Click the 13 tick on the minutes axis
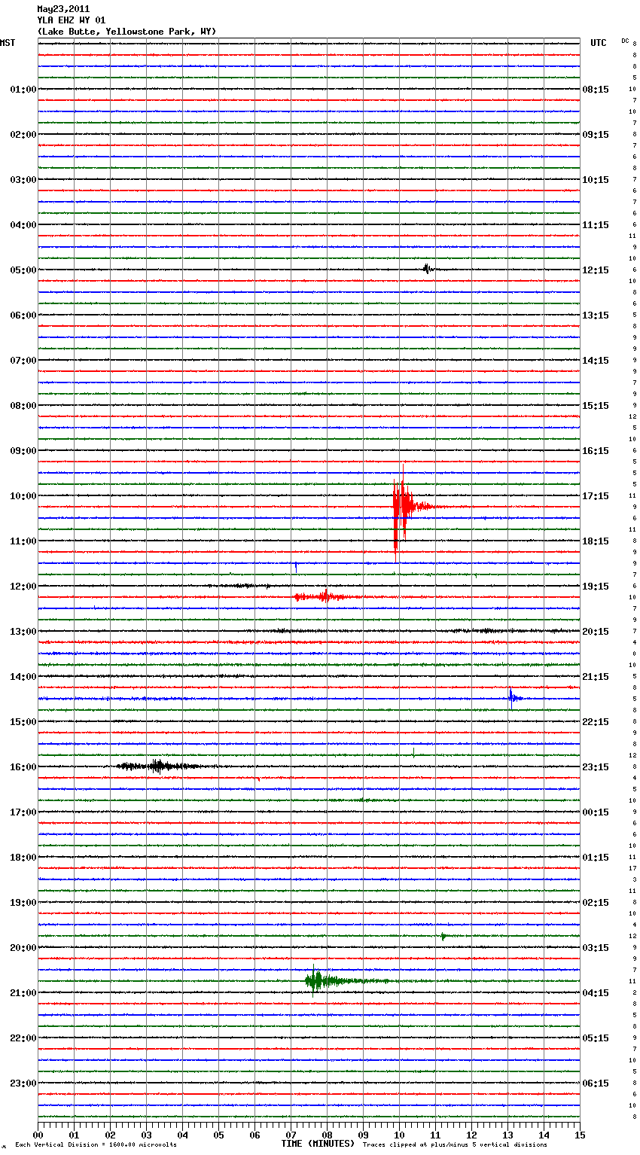This screenshot has width=640, height=1155. [x=508, y=1135]
